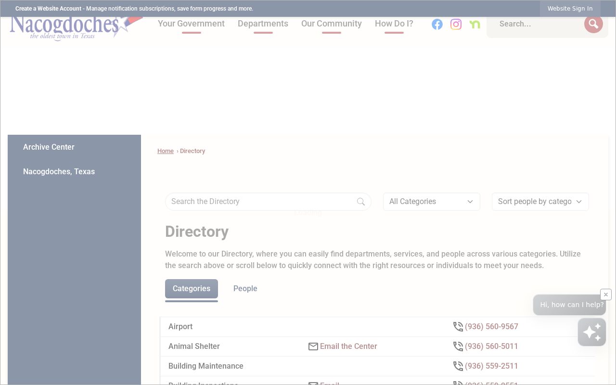The image size is (616, 385).
Task: Open the How Do I? menu
Action: [x=394, y=24]
